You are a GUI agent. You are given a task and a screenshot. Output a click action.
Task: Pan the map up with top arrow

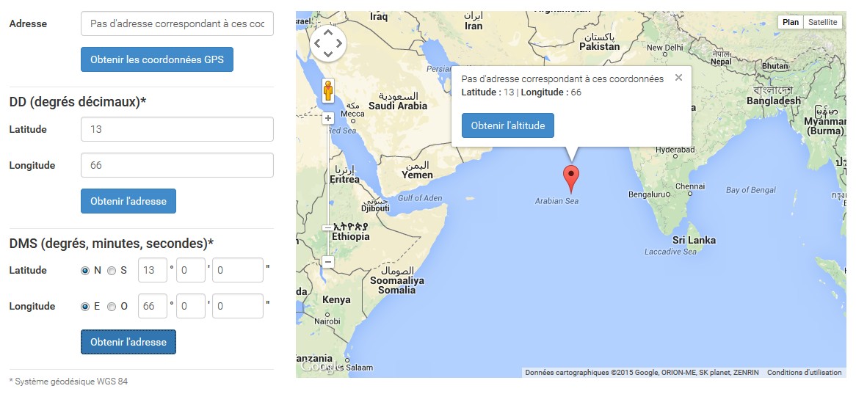(328, 32)
